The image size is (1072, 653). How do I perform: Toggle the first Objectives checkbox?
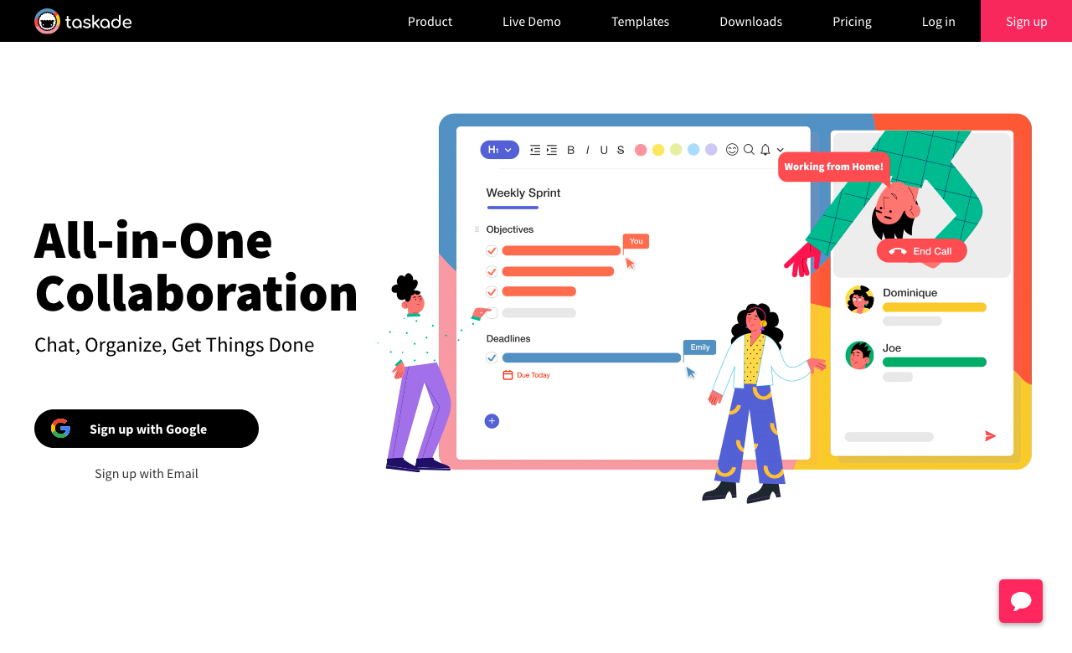(492, 250)
